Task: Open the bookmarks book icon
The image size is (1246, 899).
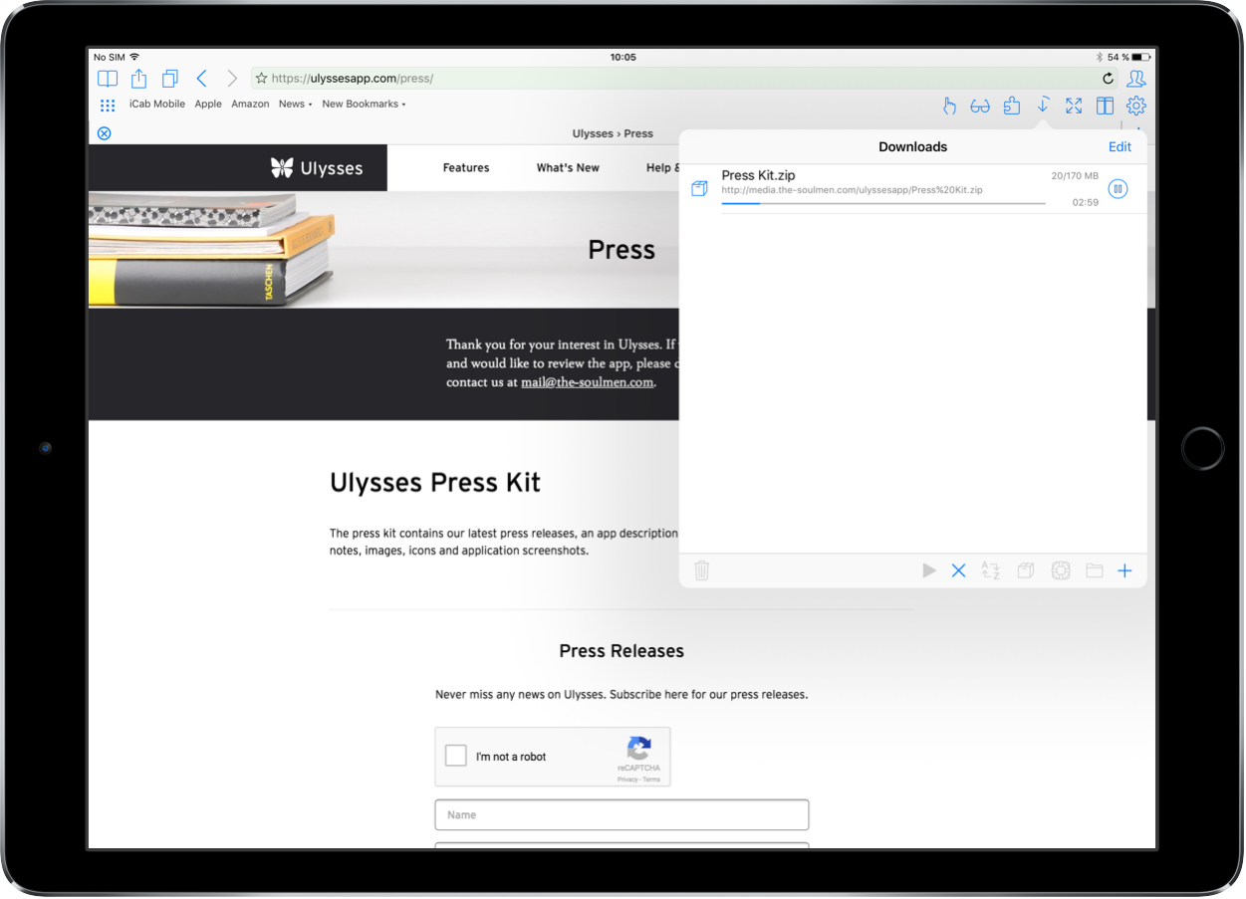Action: point(107,79)
